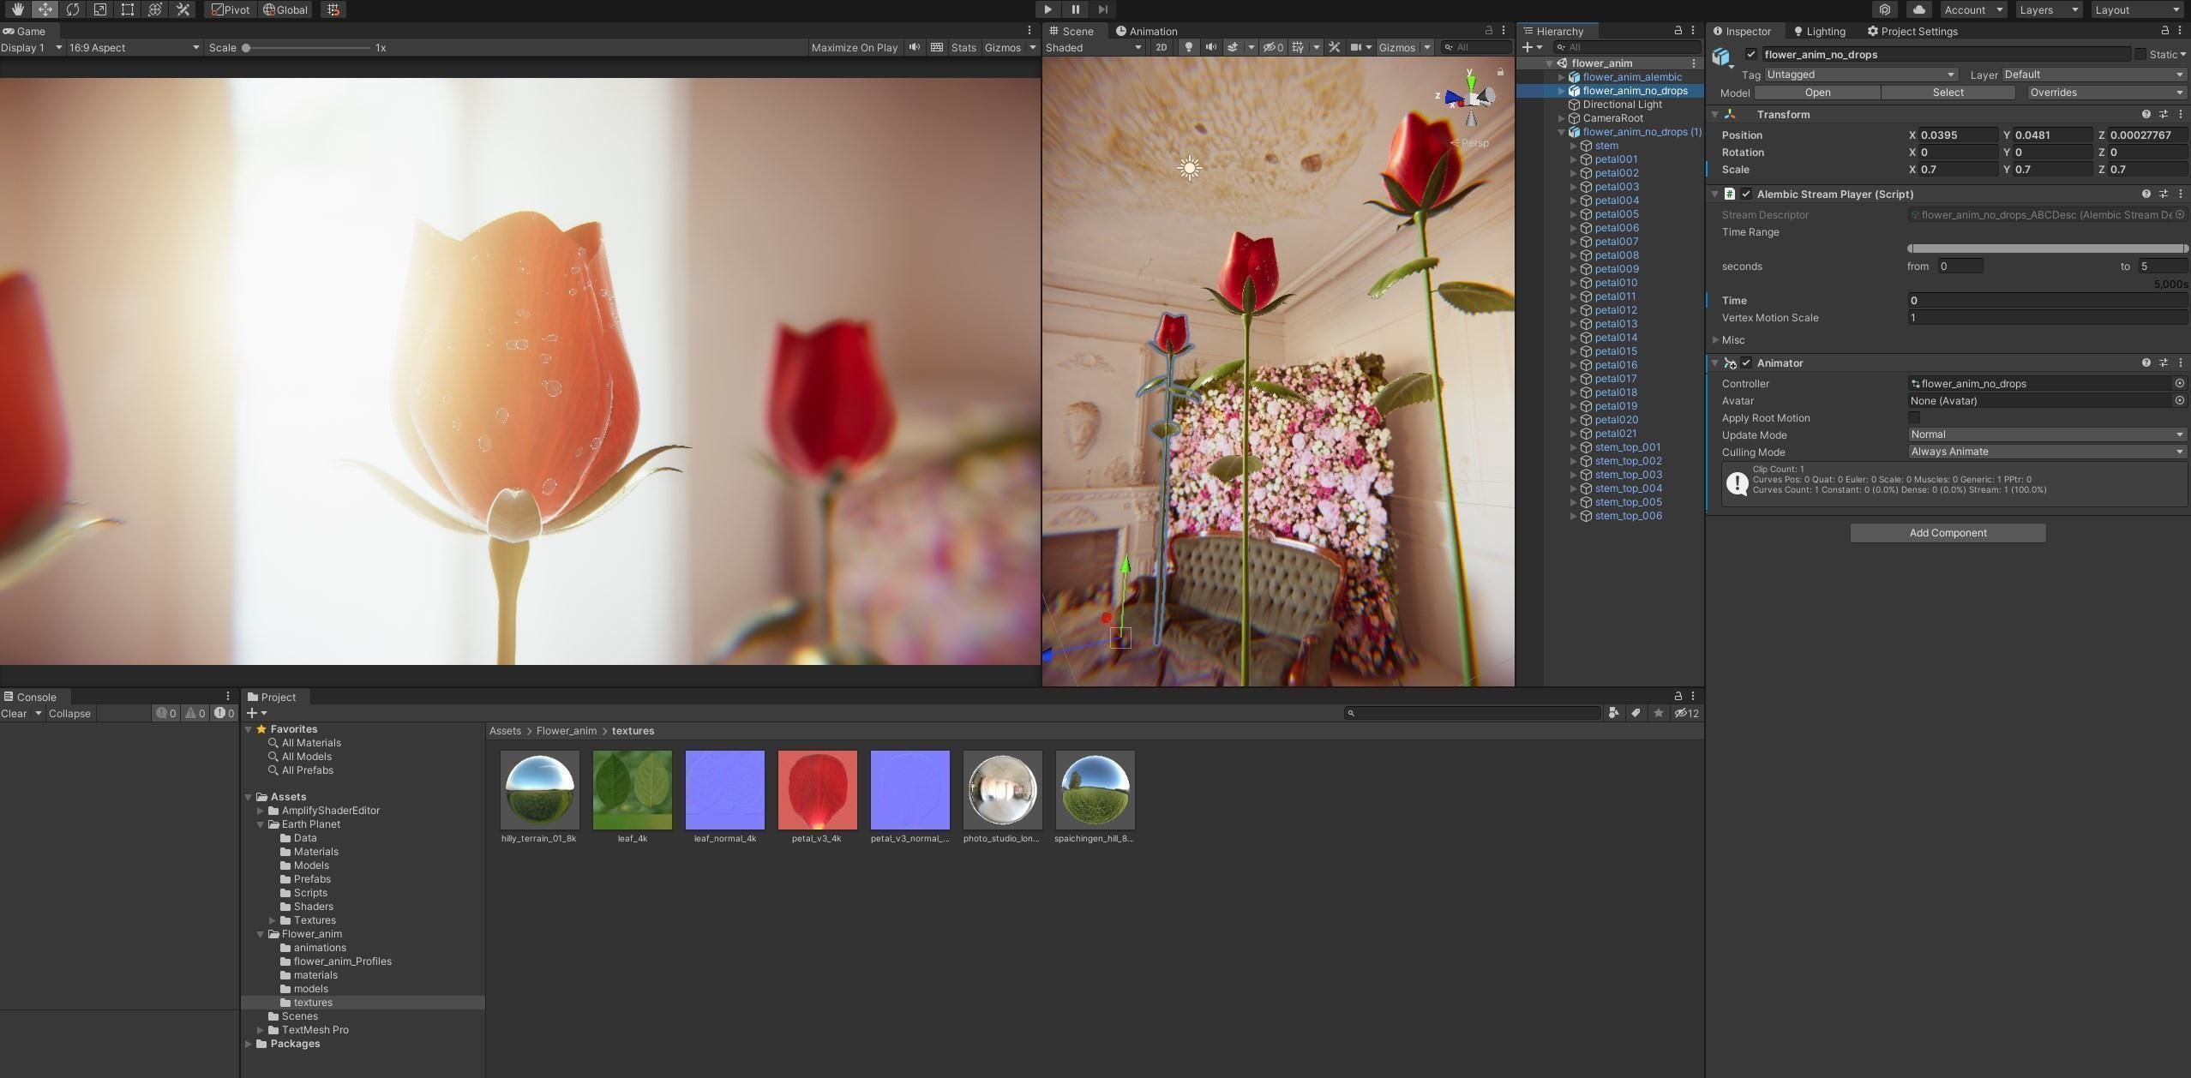Toggle Stats overlay in Game view
This screenshot has width=2191, height=1078.
[x=963, y=47]
